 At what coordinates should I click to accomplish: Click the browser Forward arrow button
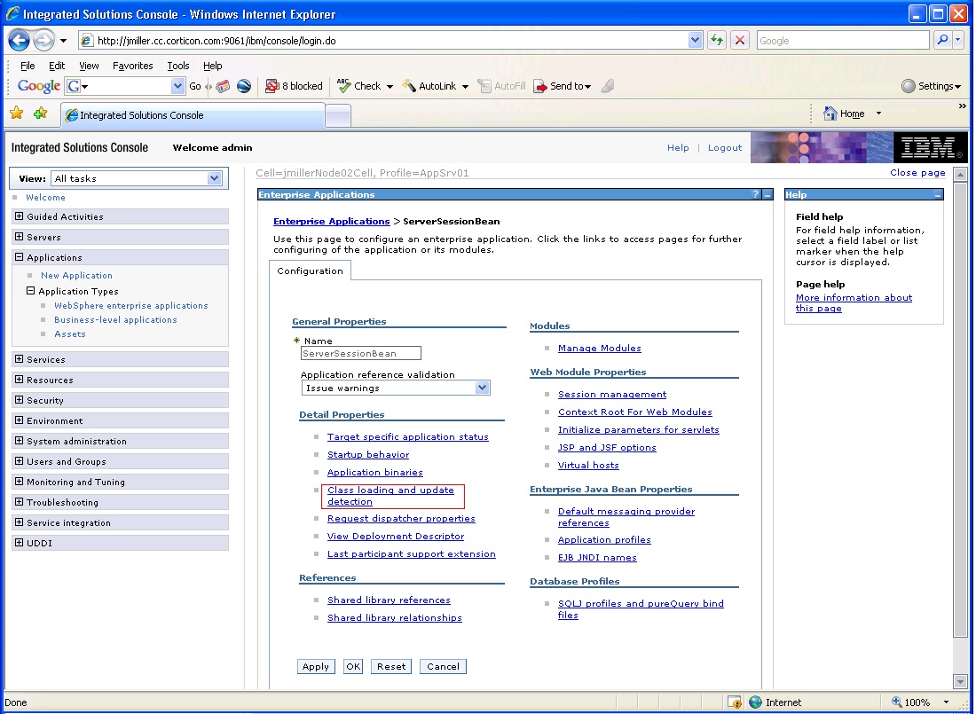(x=43, y=41)
